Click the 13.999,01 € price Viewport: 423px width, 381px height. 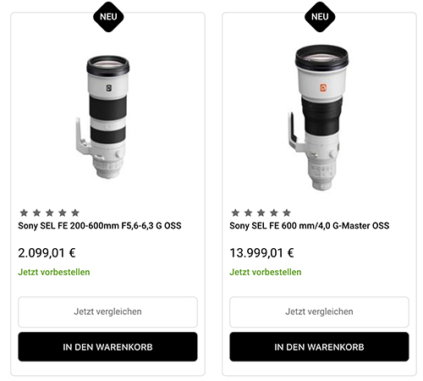[x=261, y=253]
